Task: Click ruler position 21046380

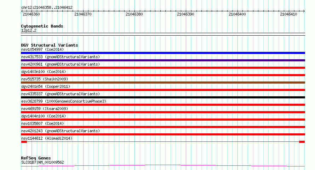Action: pos(134,14)
